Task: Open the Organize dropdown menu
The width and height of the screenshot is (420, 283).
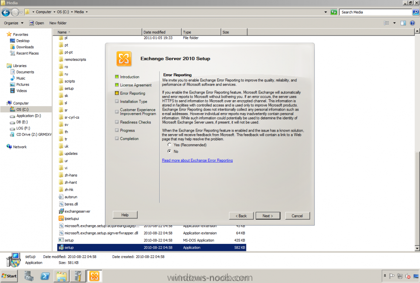Action: (13, 23)
